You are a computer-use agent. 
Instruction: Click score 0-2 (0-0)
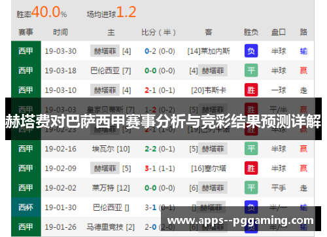coord(160,51)
